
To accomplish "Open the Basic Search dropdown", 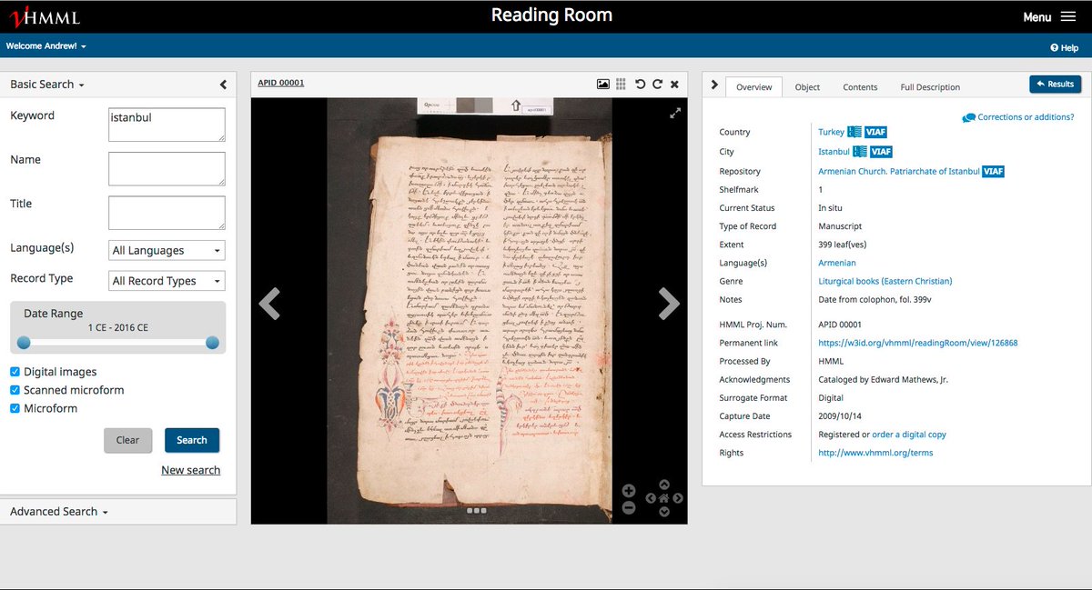I will coord(47,85).
